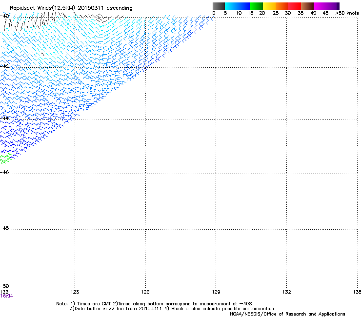Click the 120 longitude axis label
The width and height of the screenshot is (361, 317).
4,292
